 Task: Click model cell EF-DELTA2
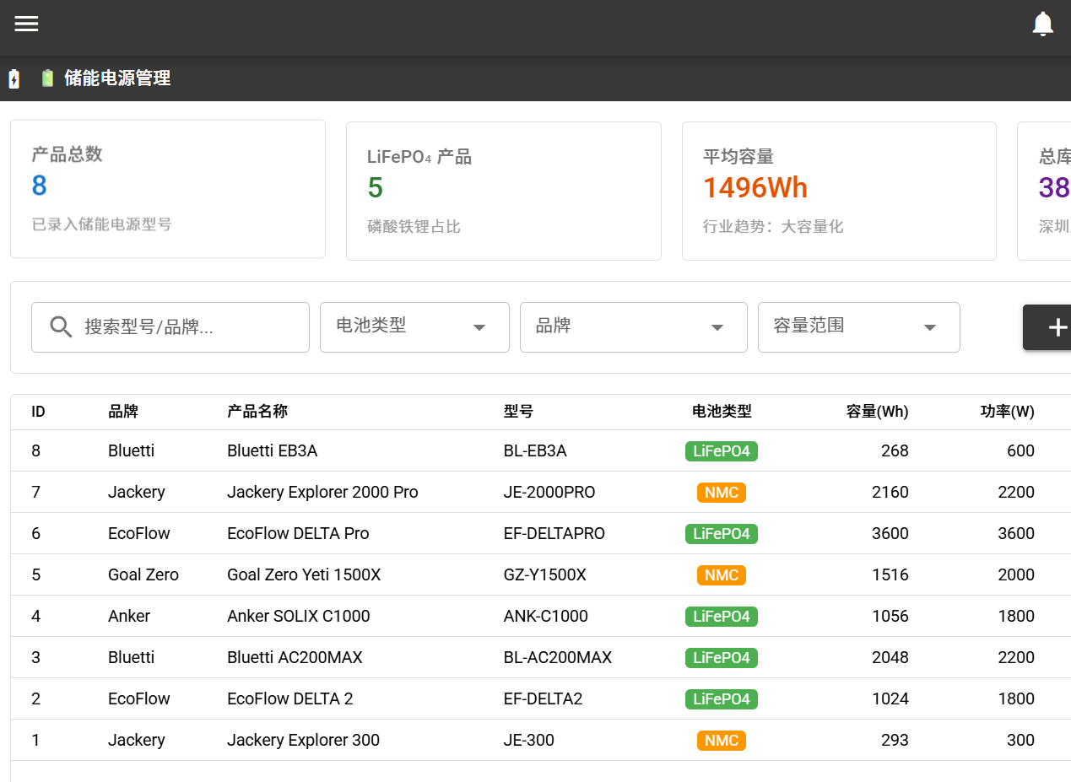(544, 698)
